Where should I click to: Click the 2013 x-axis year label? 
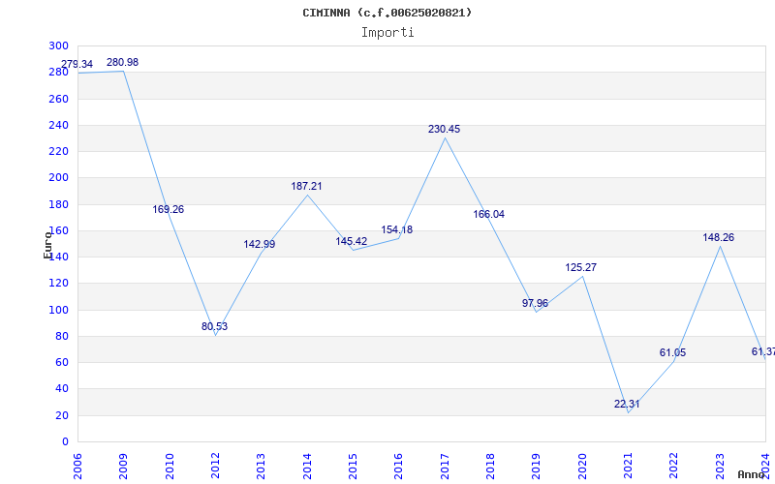261,467
